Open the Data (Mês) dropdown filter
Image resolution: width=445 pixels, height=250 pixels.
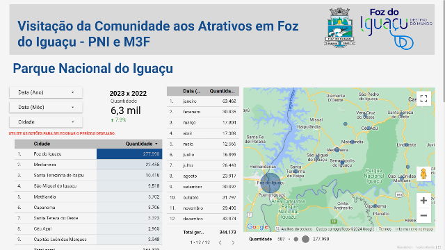[x=46, y=107]
